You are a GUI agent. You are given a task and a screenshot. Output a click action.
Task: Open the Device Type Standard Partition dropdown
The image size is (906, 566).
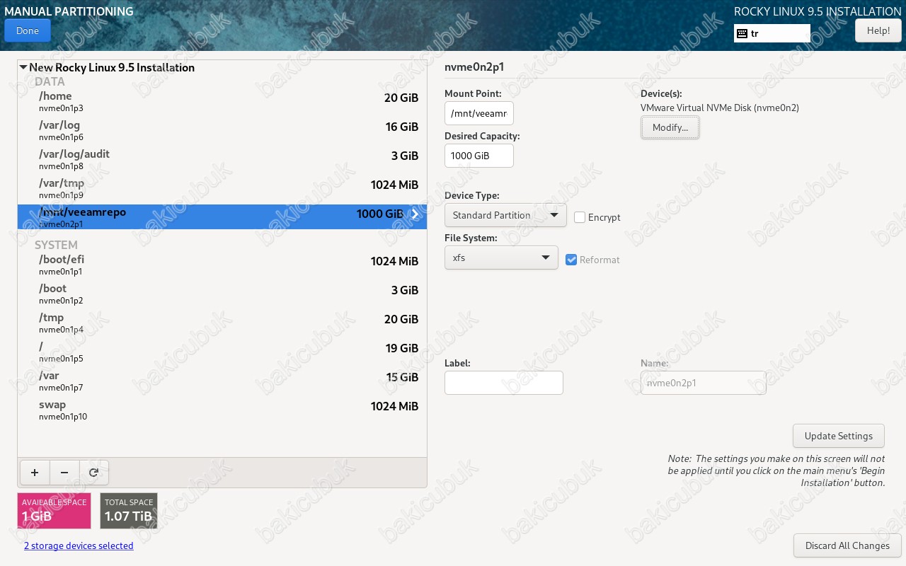tap(505, 215)
